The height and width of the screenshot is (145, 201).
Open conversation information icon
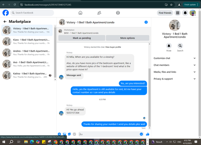(x=146, y=22)
